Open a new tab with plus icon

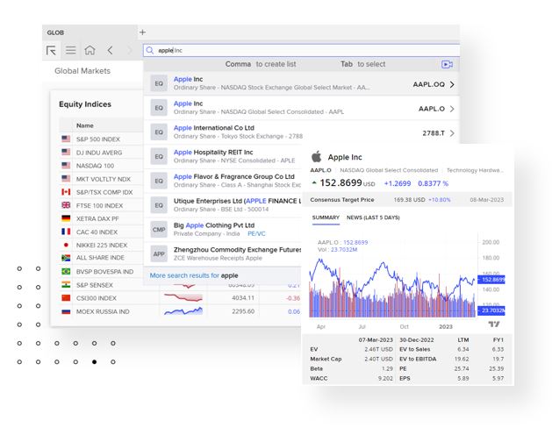143,32
